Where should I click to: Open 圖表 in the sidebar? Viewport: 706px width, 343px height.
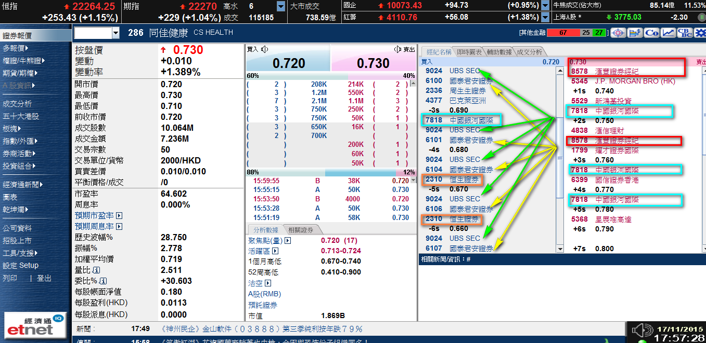tap(10, 197)
